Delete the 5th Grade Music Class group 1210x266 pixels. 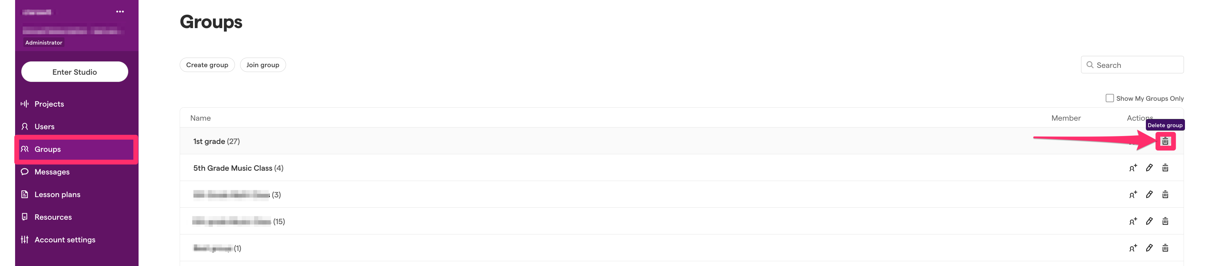[x=1165, y=168]
